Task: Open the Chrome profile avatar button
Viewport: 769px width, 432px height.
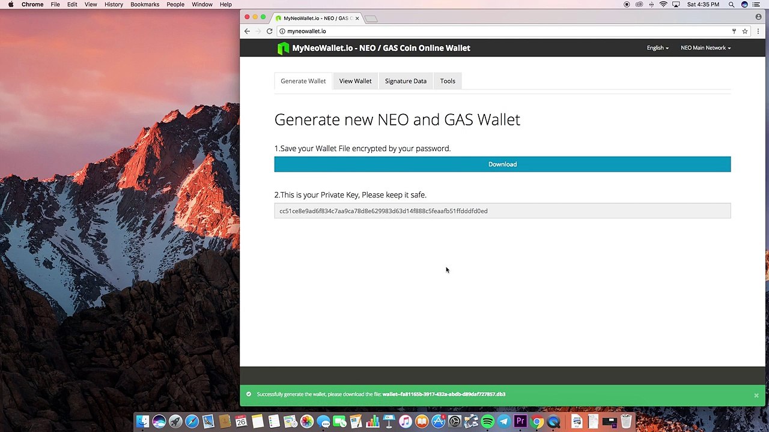Action: coord(758,17)
